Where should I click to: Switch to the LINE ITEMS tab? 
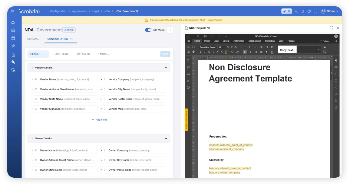click(x=61, y=54)
